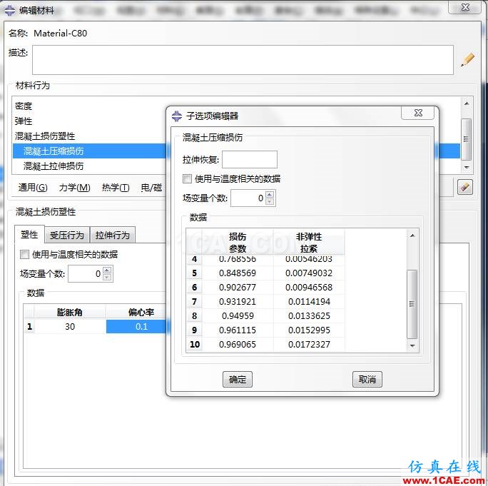Click the 拉伸恢复 input field

(250, 159)
